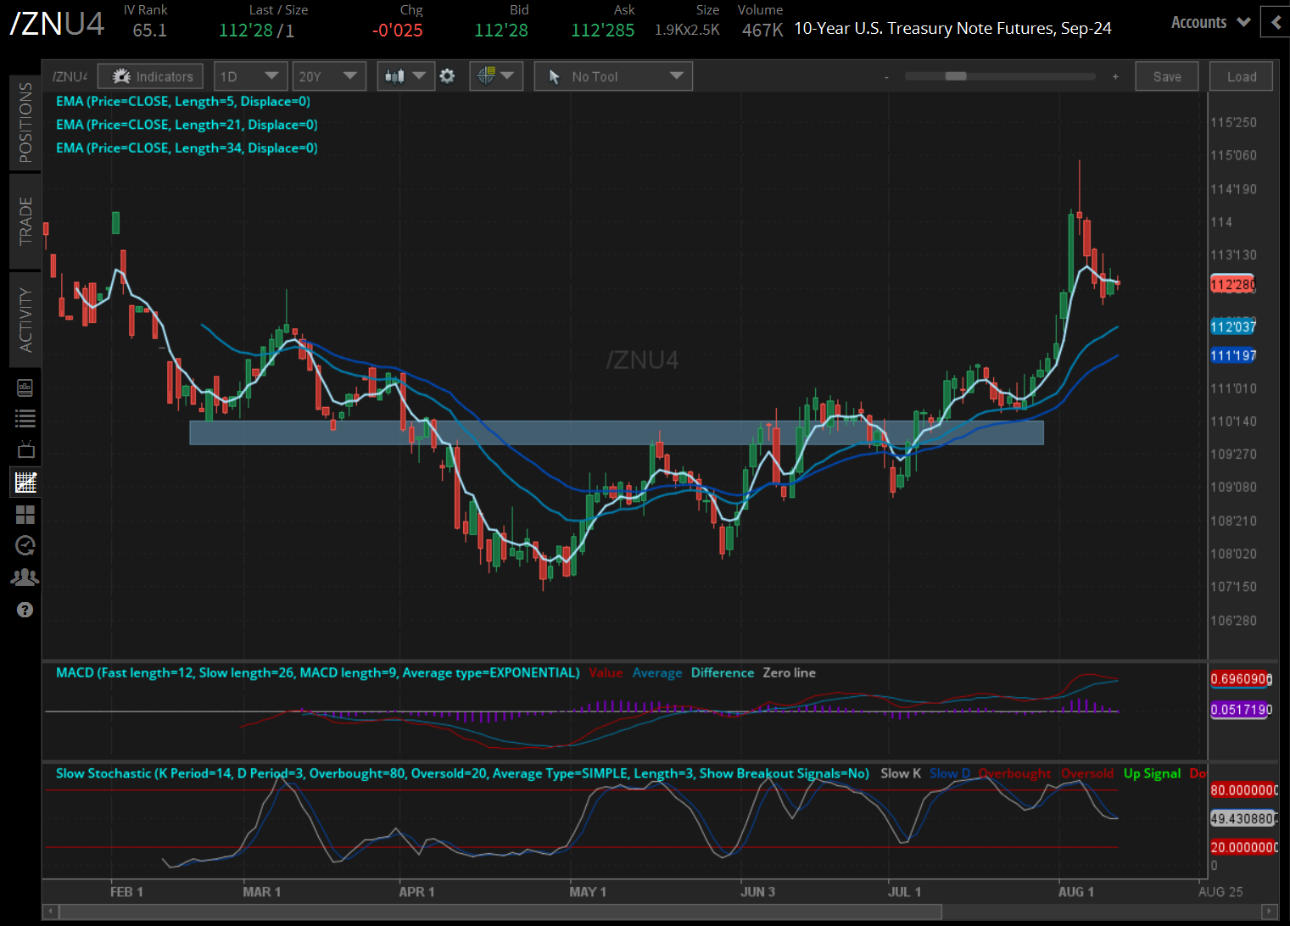Click the help question mark icon
The height and width of the screenshot is (926, 1290).
coord(25,610)
